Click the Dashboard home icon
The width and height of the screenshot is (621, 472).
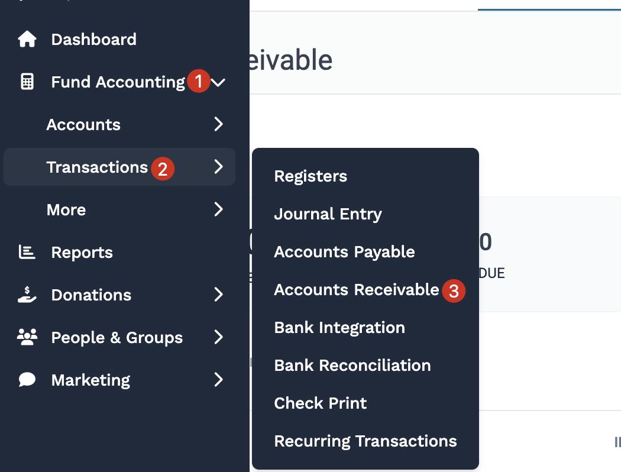(27, 40)
